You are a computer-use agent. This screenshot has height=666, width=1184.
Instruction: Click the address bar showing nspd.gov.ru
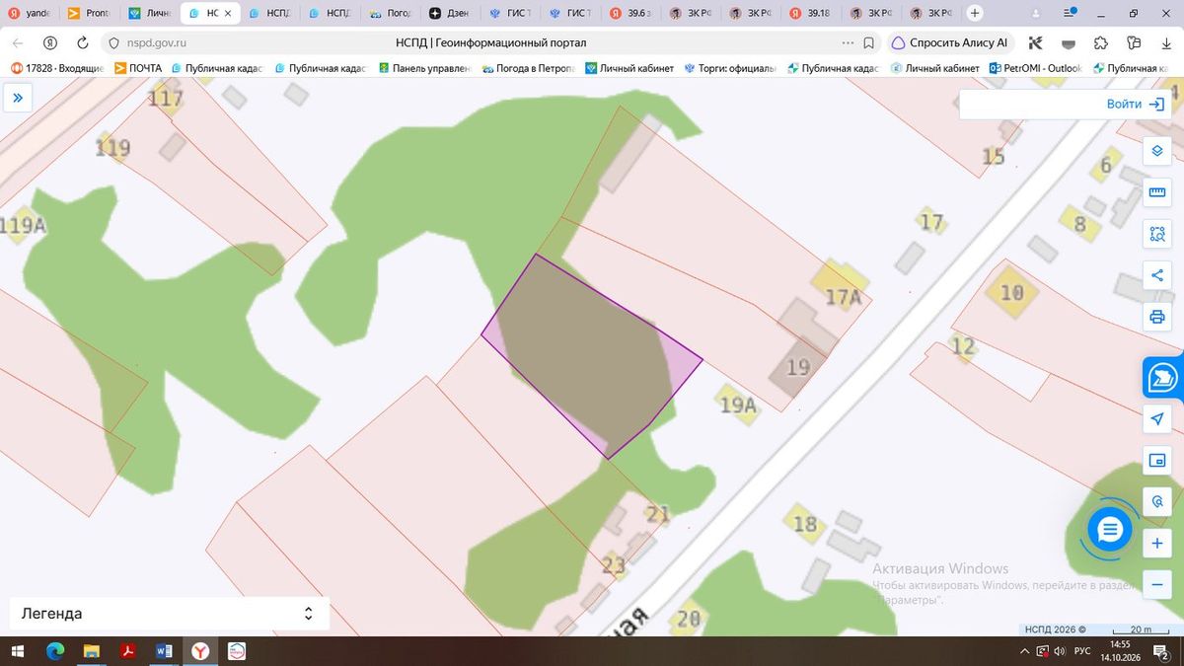coord(490,43)
